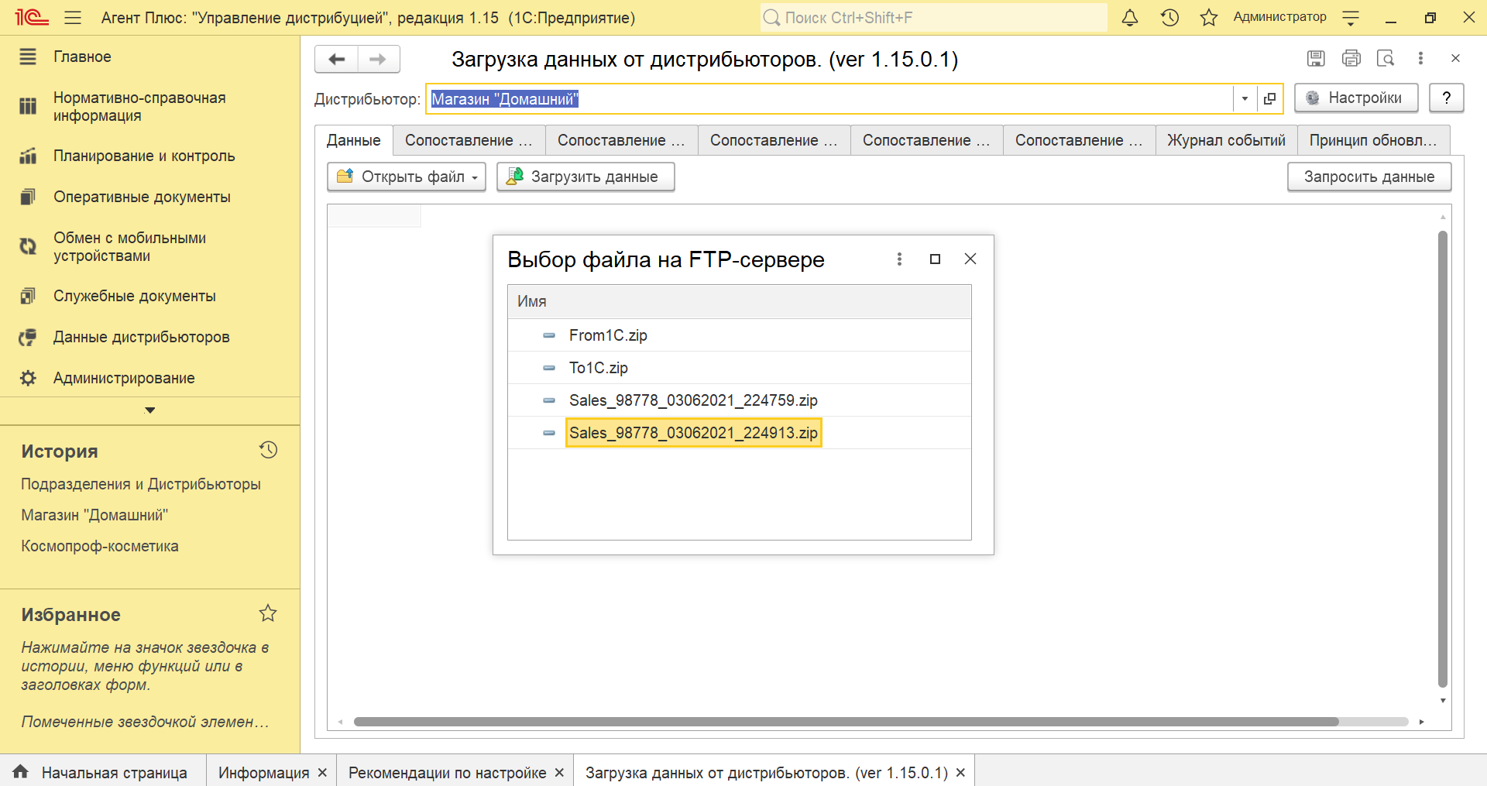The image size is (1487, 786).
Task: Open Космопроф-косметика history link
Action: pyautogui.click(x=100, y=546)
